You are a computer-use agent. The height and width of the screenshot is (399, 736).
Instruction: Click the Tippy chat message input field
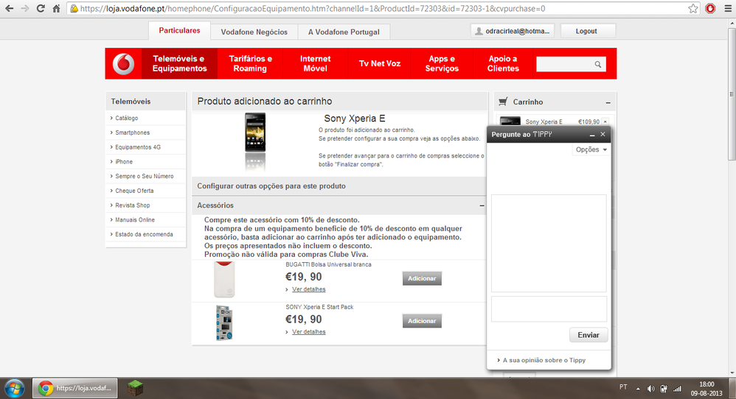point(548,308)
